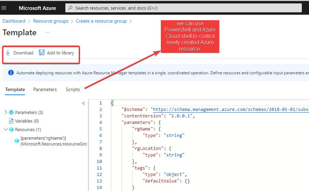Open Resource groups breadcrumb link

coord(51,21)
